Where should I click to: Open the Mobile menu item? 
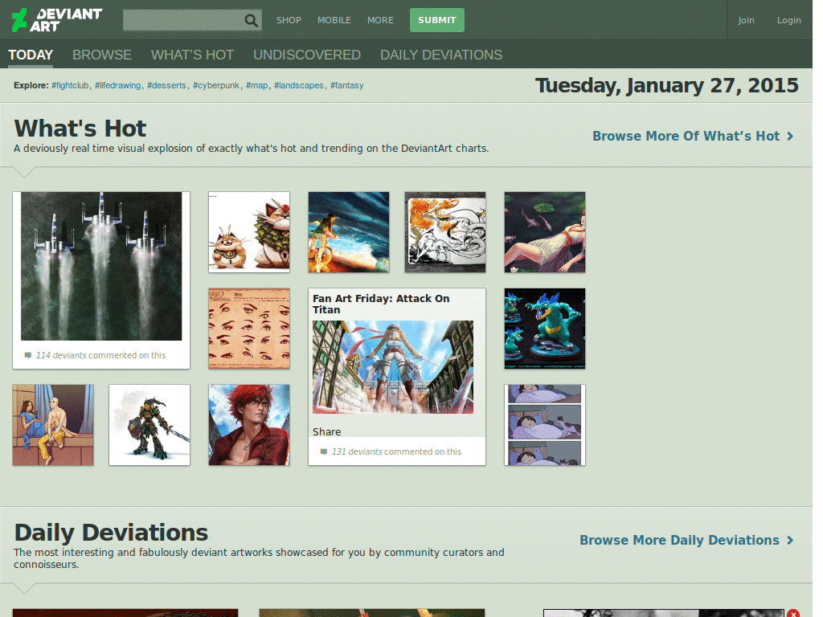[x=334, y=20]
